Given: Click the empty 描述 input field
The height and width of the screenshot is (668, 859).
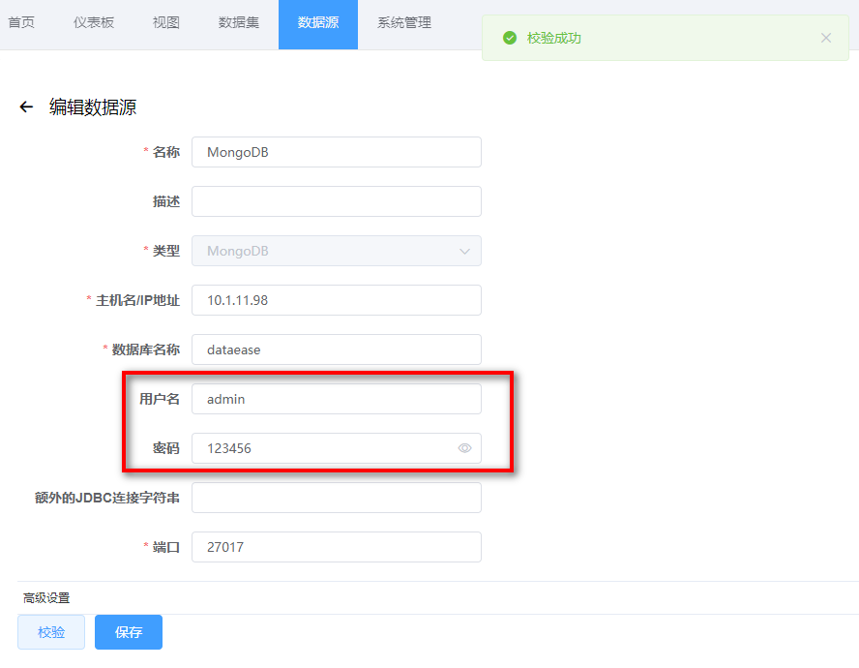Looking at the screenshot, I should (x=337, y=201).
